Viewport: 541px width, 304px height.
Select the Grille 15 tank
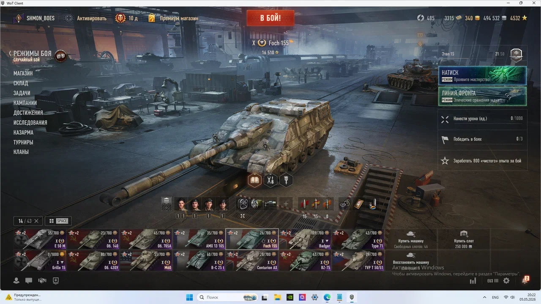point(40,261)
